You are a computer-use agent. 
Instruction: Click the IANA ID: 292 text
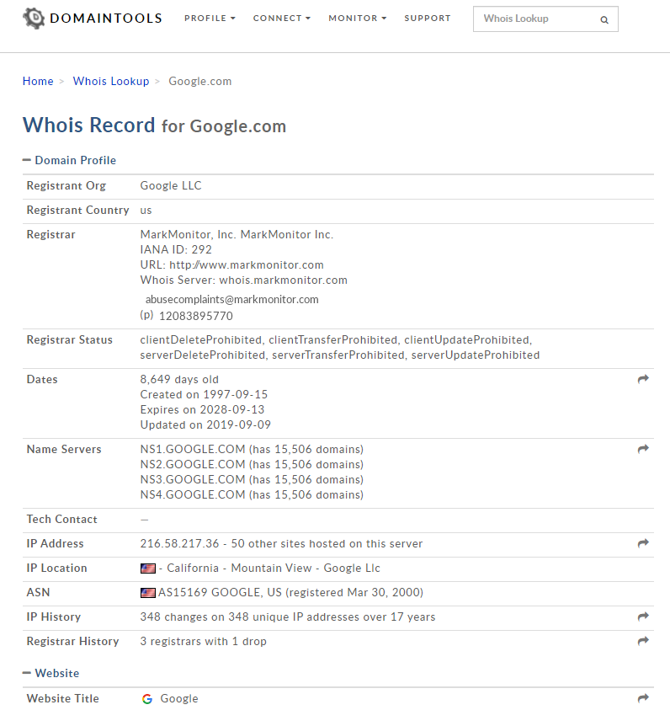[176, 249]
